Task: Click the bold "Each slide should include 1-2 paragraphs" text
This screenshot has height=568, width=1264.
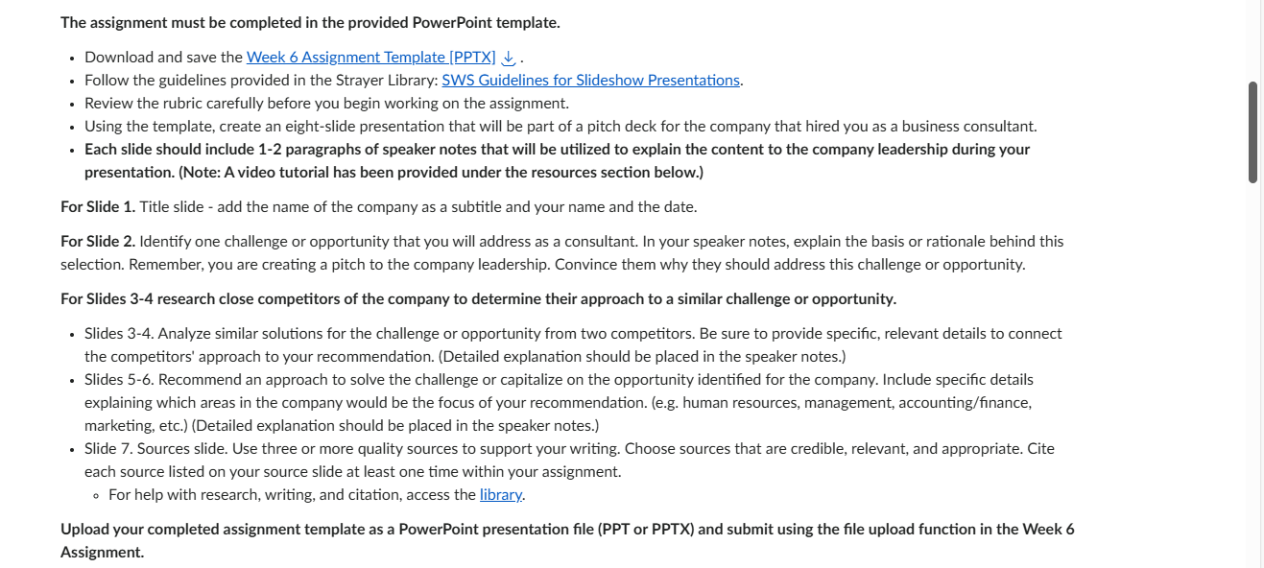Action: [x=557, y=161]
